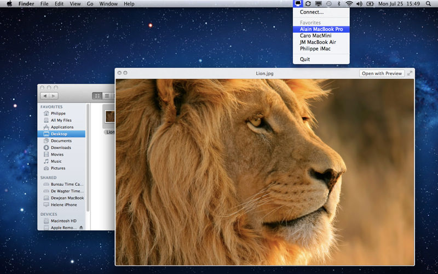Select Bureau Time Ca... shared item
The height and width of the screenshot is (274, 438).
[x=61, y=184]
